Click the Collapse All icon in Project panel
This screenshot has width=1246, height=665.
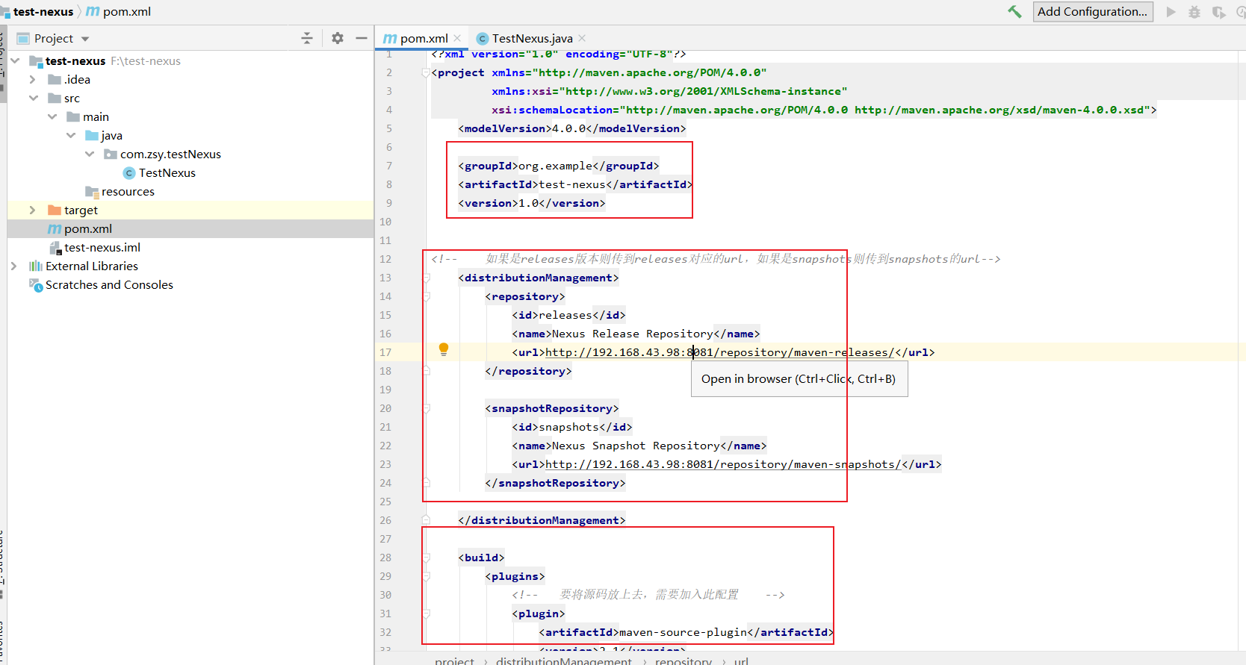click(x=307, y=38)
